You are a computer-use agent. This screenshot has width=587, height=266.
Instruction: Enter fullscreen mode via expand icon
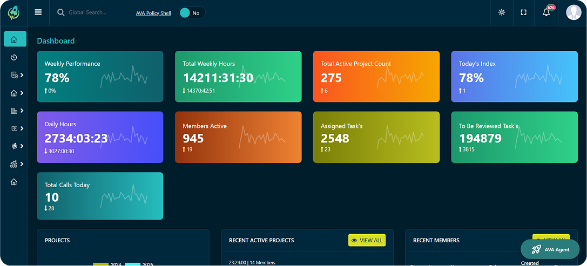[523, 12]
